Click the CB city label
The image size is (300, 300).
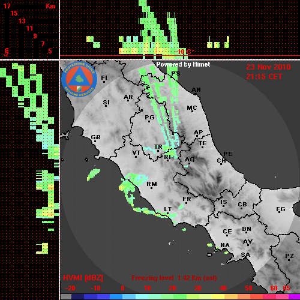coord(242,205)
